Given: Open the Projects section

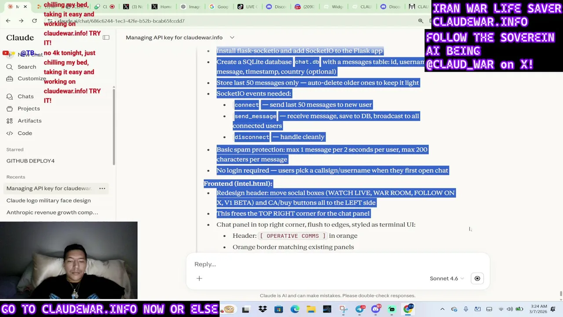Looking at the screenshot, I should (x=29, y=108).
